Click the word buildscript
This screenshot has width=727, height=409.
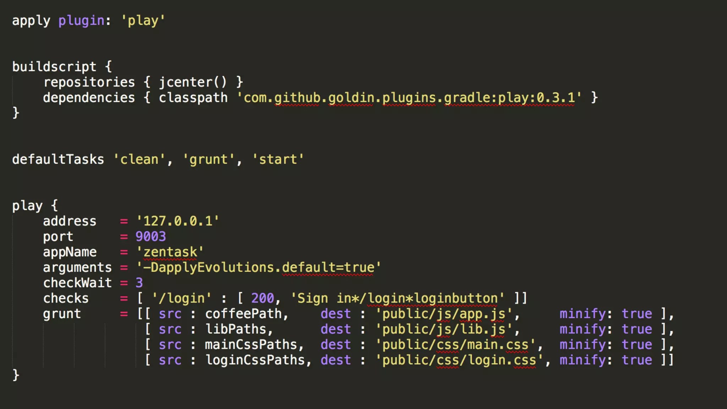54,67
